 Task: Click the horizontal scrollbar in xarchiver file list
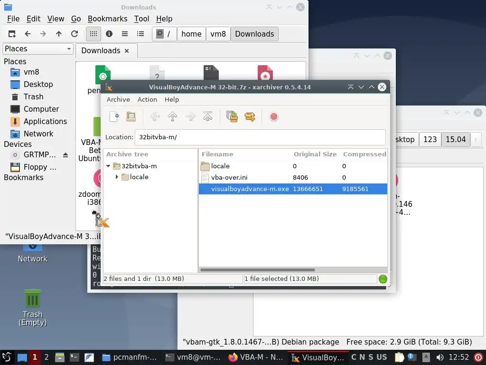tap(257, 270)
